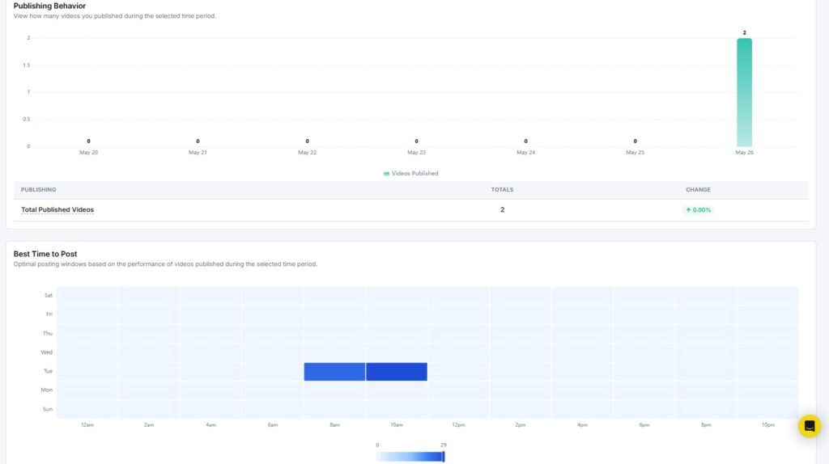829x464 pixels.
Task: Click the PUBLISHING column header
Action: tap(38, 189)
